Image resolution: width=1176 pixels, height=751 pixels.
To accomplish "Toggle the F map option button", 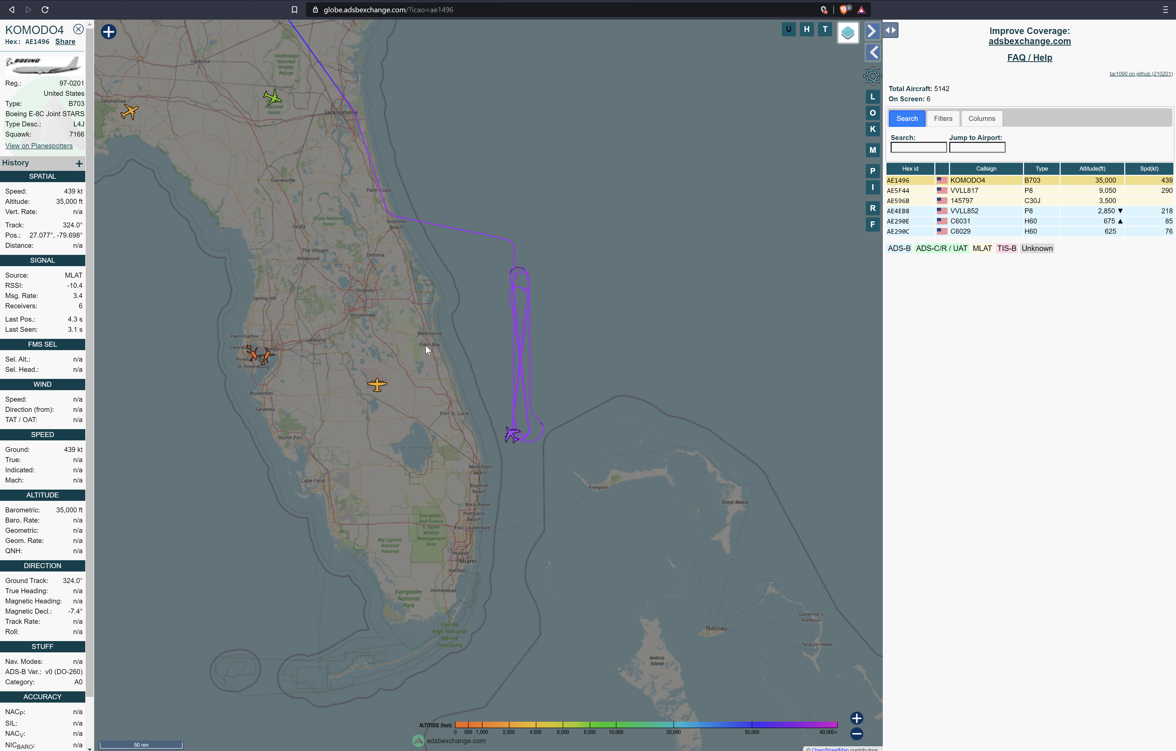I will pos(872,224).
